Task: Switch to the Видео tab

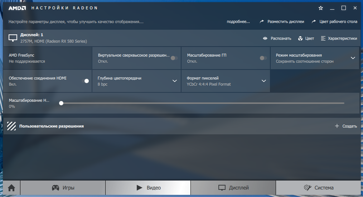Action: click(148, 188)
